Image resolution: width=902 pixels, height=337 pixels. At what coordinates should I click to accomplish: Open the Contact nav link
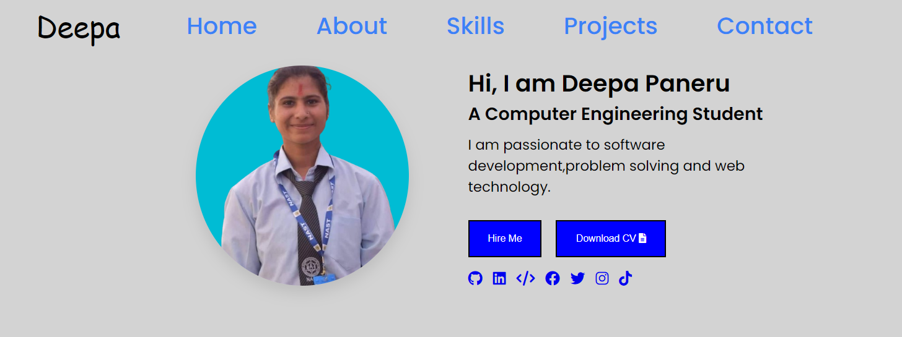[764, 26]
